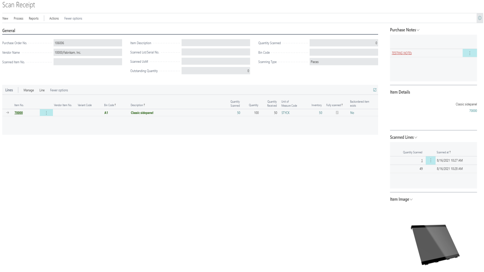Select the A1 bin code cell
This screenshot has width=484, height=272.
[106, 113]
